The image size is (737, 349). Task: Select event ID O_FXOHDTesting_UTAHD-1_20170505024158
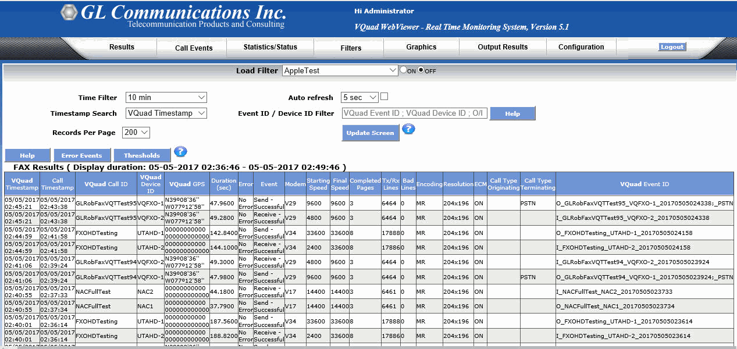pyautogui.click(x=624, y=233)
